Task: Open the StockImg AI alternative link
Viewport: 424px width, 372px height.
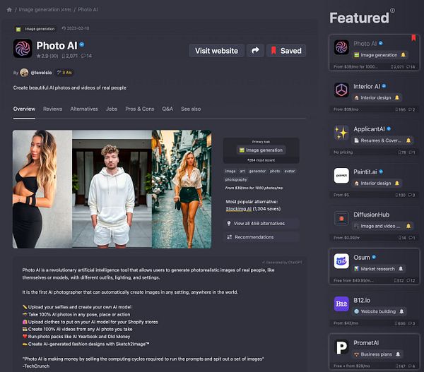Action: tap(239, 209)
